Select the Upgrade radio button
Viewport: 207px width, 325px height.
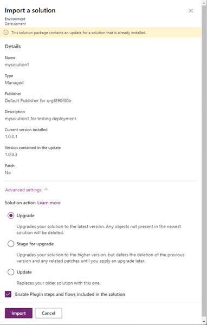(x=11, y=216)
